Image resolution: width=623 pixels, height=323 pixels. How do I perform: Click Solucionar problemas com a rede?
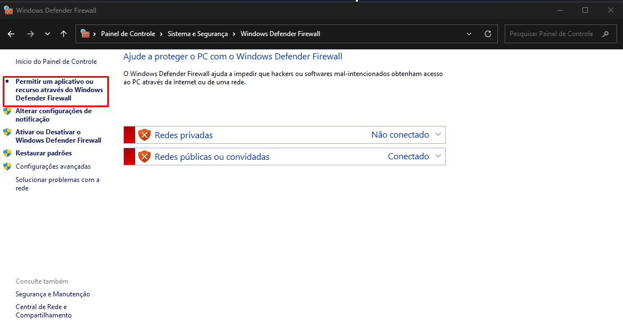pyautogui.click(x=57, y=184)
